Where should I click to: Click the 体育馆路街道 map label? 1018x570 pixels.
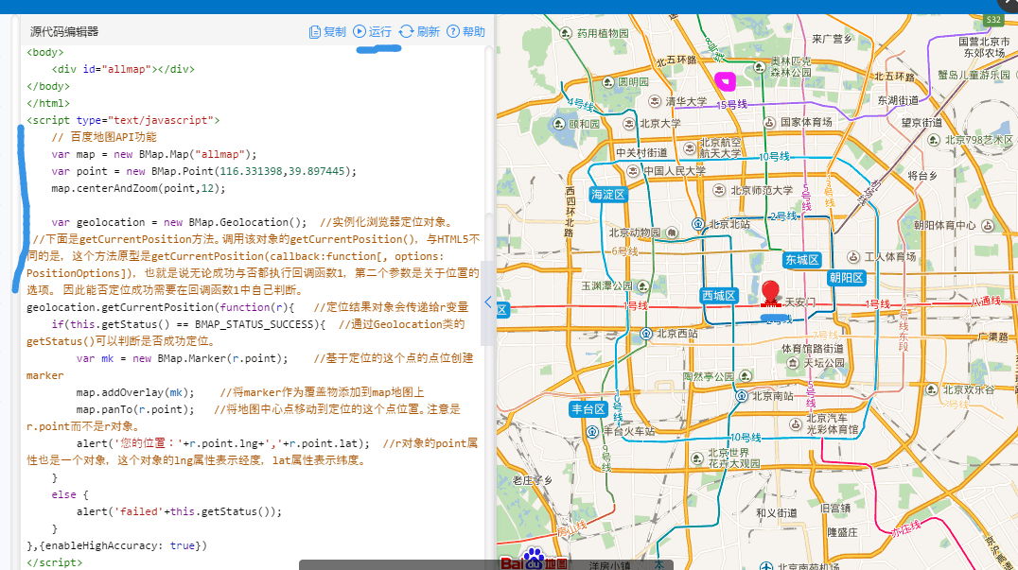point(813,348)
